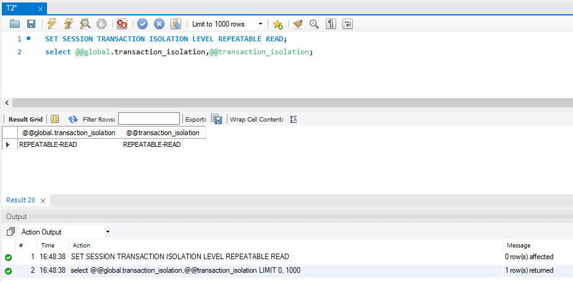Select output row 2 select action
The width and height of the screenshot is (573, 282).
click(185, 271)
